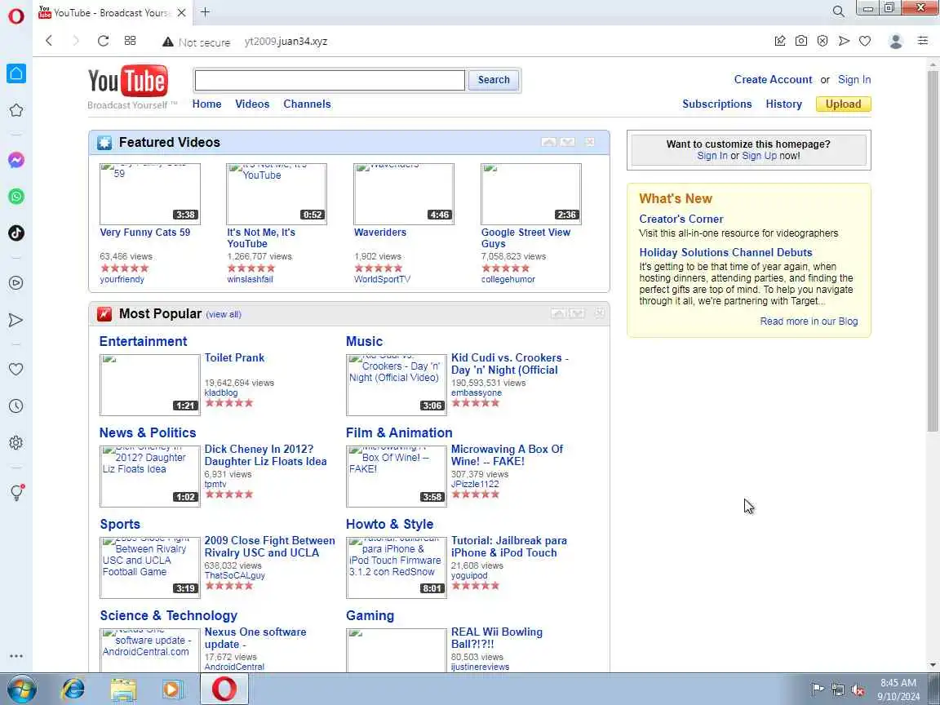
Task: Open Very Funny Cats 59 thumbnail
Action: tap(150, 193)
